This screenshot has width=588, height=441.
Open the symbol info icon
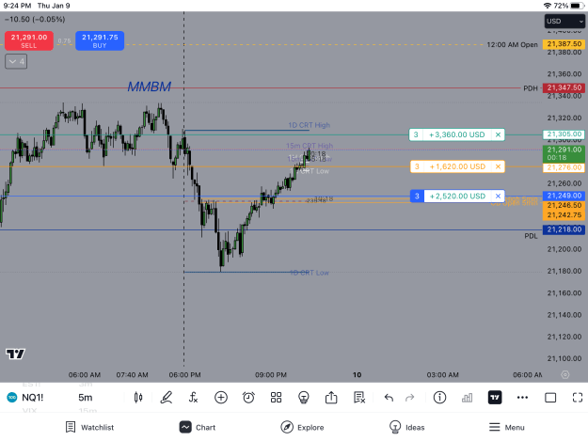(439, 398)
